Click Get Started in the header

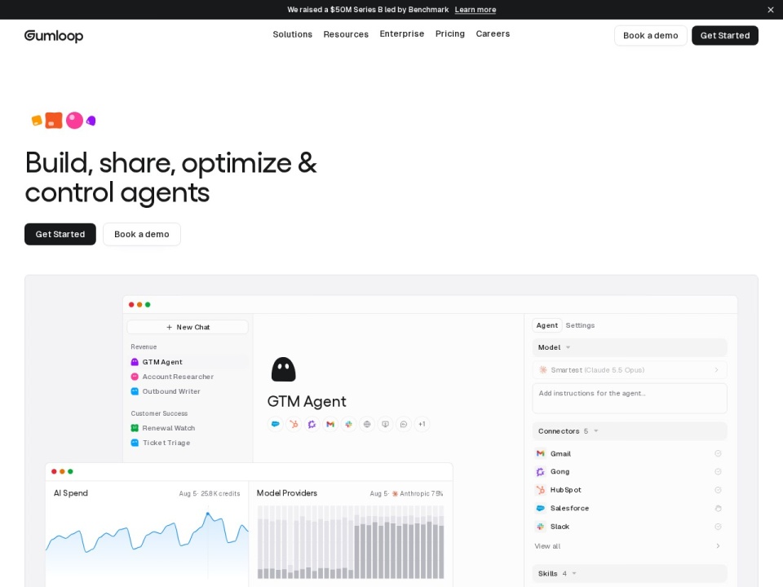[x=725, y=35]
